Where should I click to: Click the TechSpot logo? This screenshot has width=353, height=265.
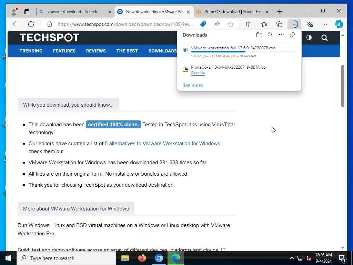(x=49, y=37)
